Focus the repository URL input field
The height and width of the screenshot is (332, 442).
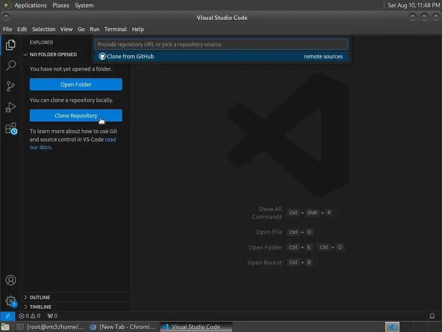click(x=221, y=45)
